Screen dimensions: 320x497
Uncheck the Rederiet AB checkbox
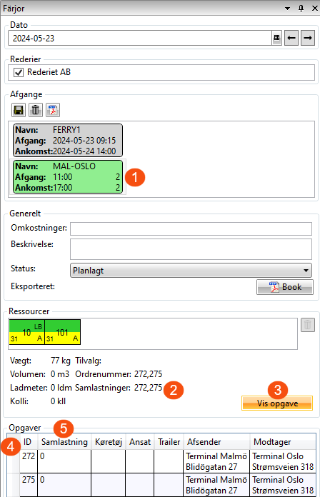tap(19, 72)
